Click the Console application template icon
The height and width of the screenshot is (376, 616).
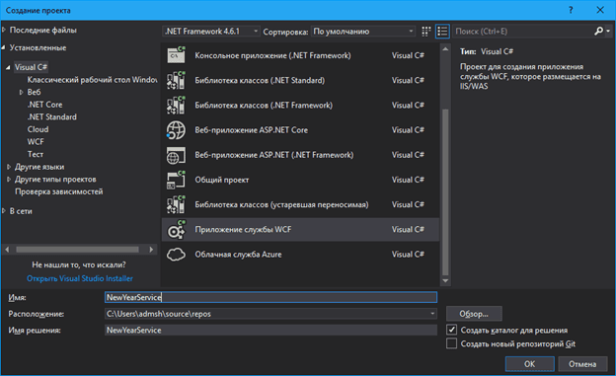(176, 55)
